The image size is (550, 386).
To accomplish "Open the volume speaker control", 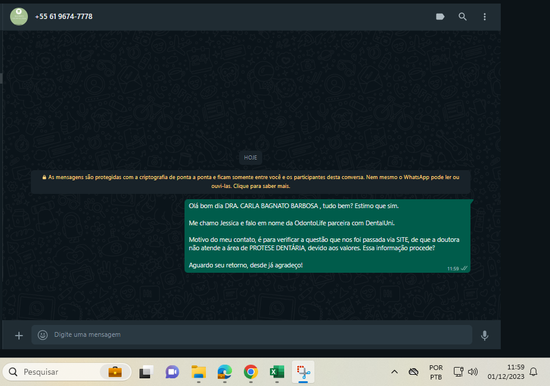I will coord(473,372).
